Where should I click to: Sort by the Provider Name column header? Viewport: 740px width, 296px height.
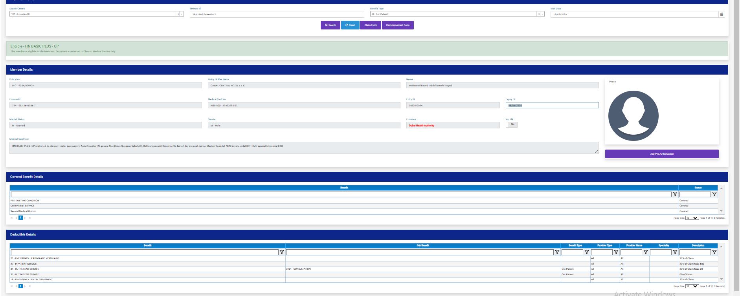pyautogui.click(x=634, y=245)
